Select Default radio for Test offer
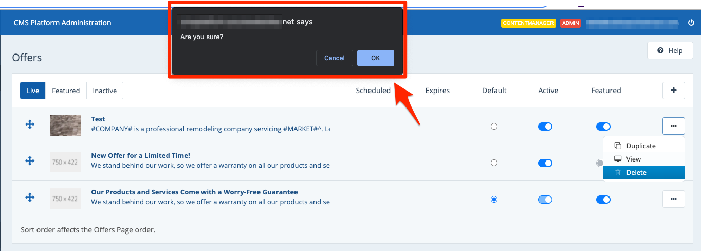701x251 pixels. pos(494,127)
